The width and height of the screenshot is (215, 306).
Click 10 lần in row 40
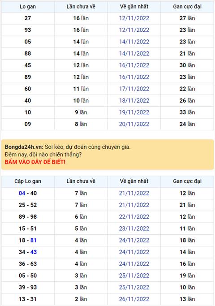point(81,100)
